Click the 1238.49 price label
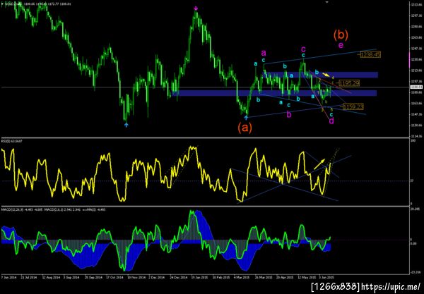Screen dimensions: 424x294 370,55
